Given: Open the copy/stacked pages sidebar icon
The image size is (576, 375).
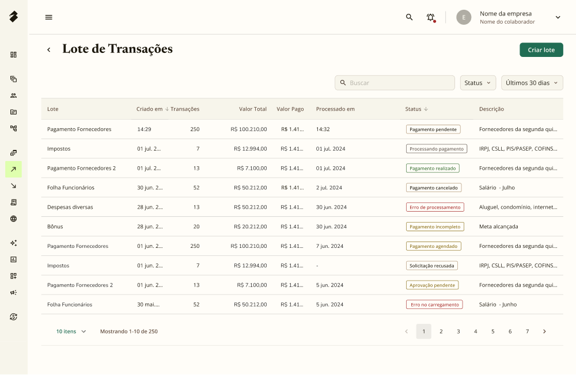Looking at the screenshot, I should pyautogui.click(x=14, y=79).
